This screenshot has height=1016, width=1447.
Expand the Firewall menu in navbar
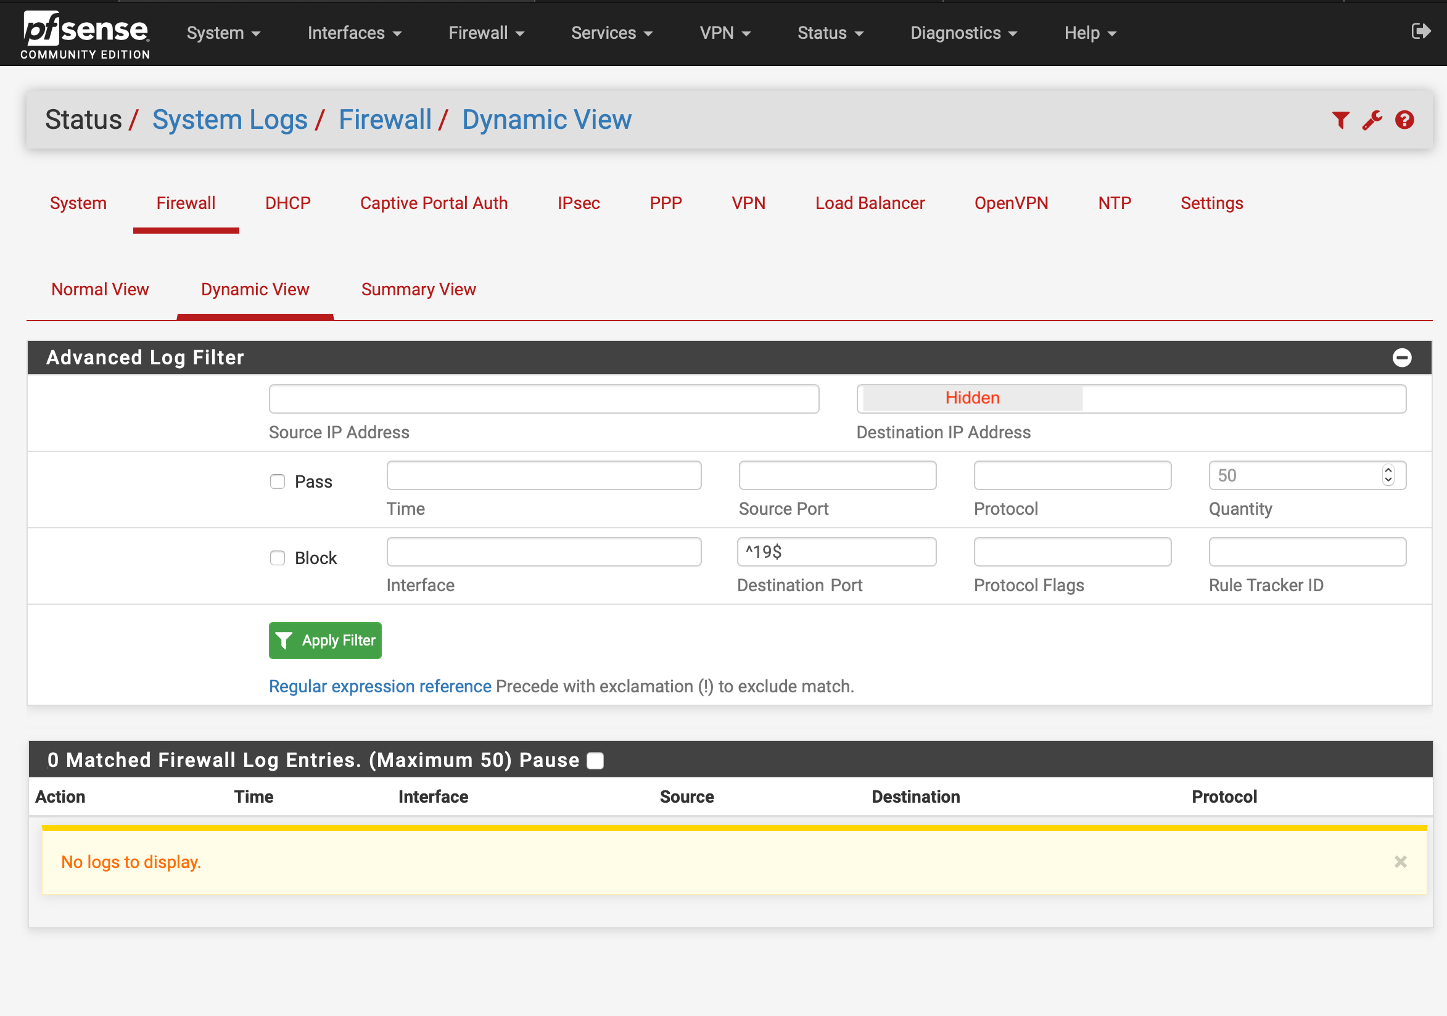point(486,33)
